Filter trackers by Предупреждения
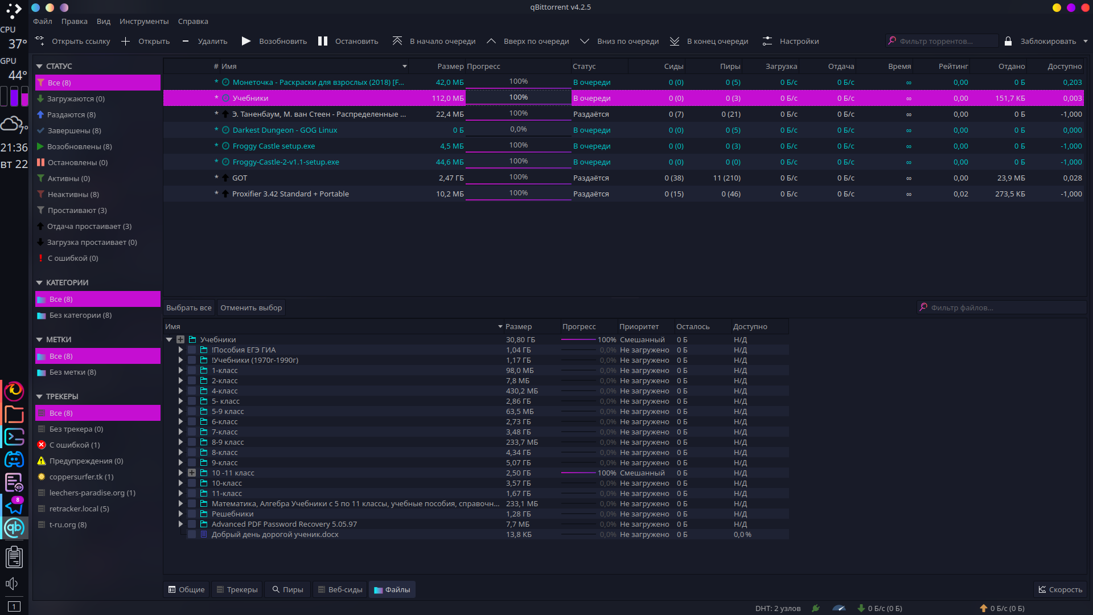1093x615 pixels. tap(98, 461)
